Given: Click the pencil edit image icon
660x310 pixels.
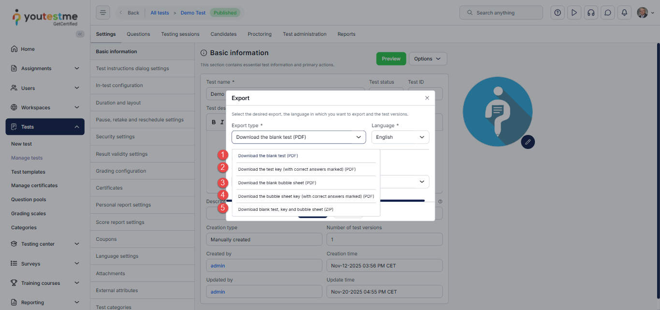Looking at the screenshot, I should pyautogui.click(x=528, y=142).
